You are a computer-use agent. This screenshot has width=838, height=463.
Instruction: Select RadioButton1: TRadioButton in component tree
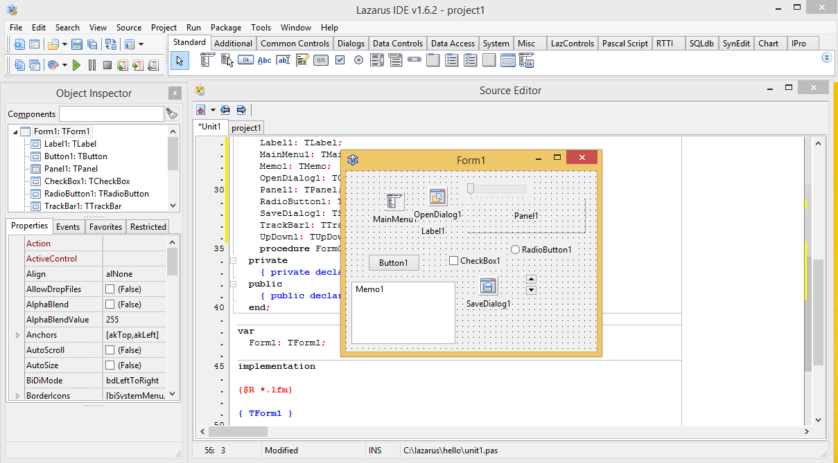point(96,194)
